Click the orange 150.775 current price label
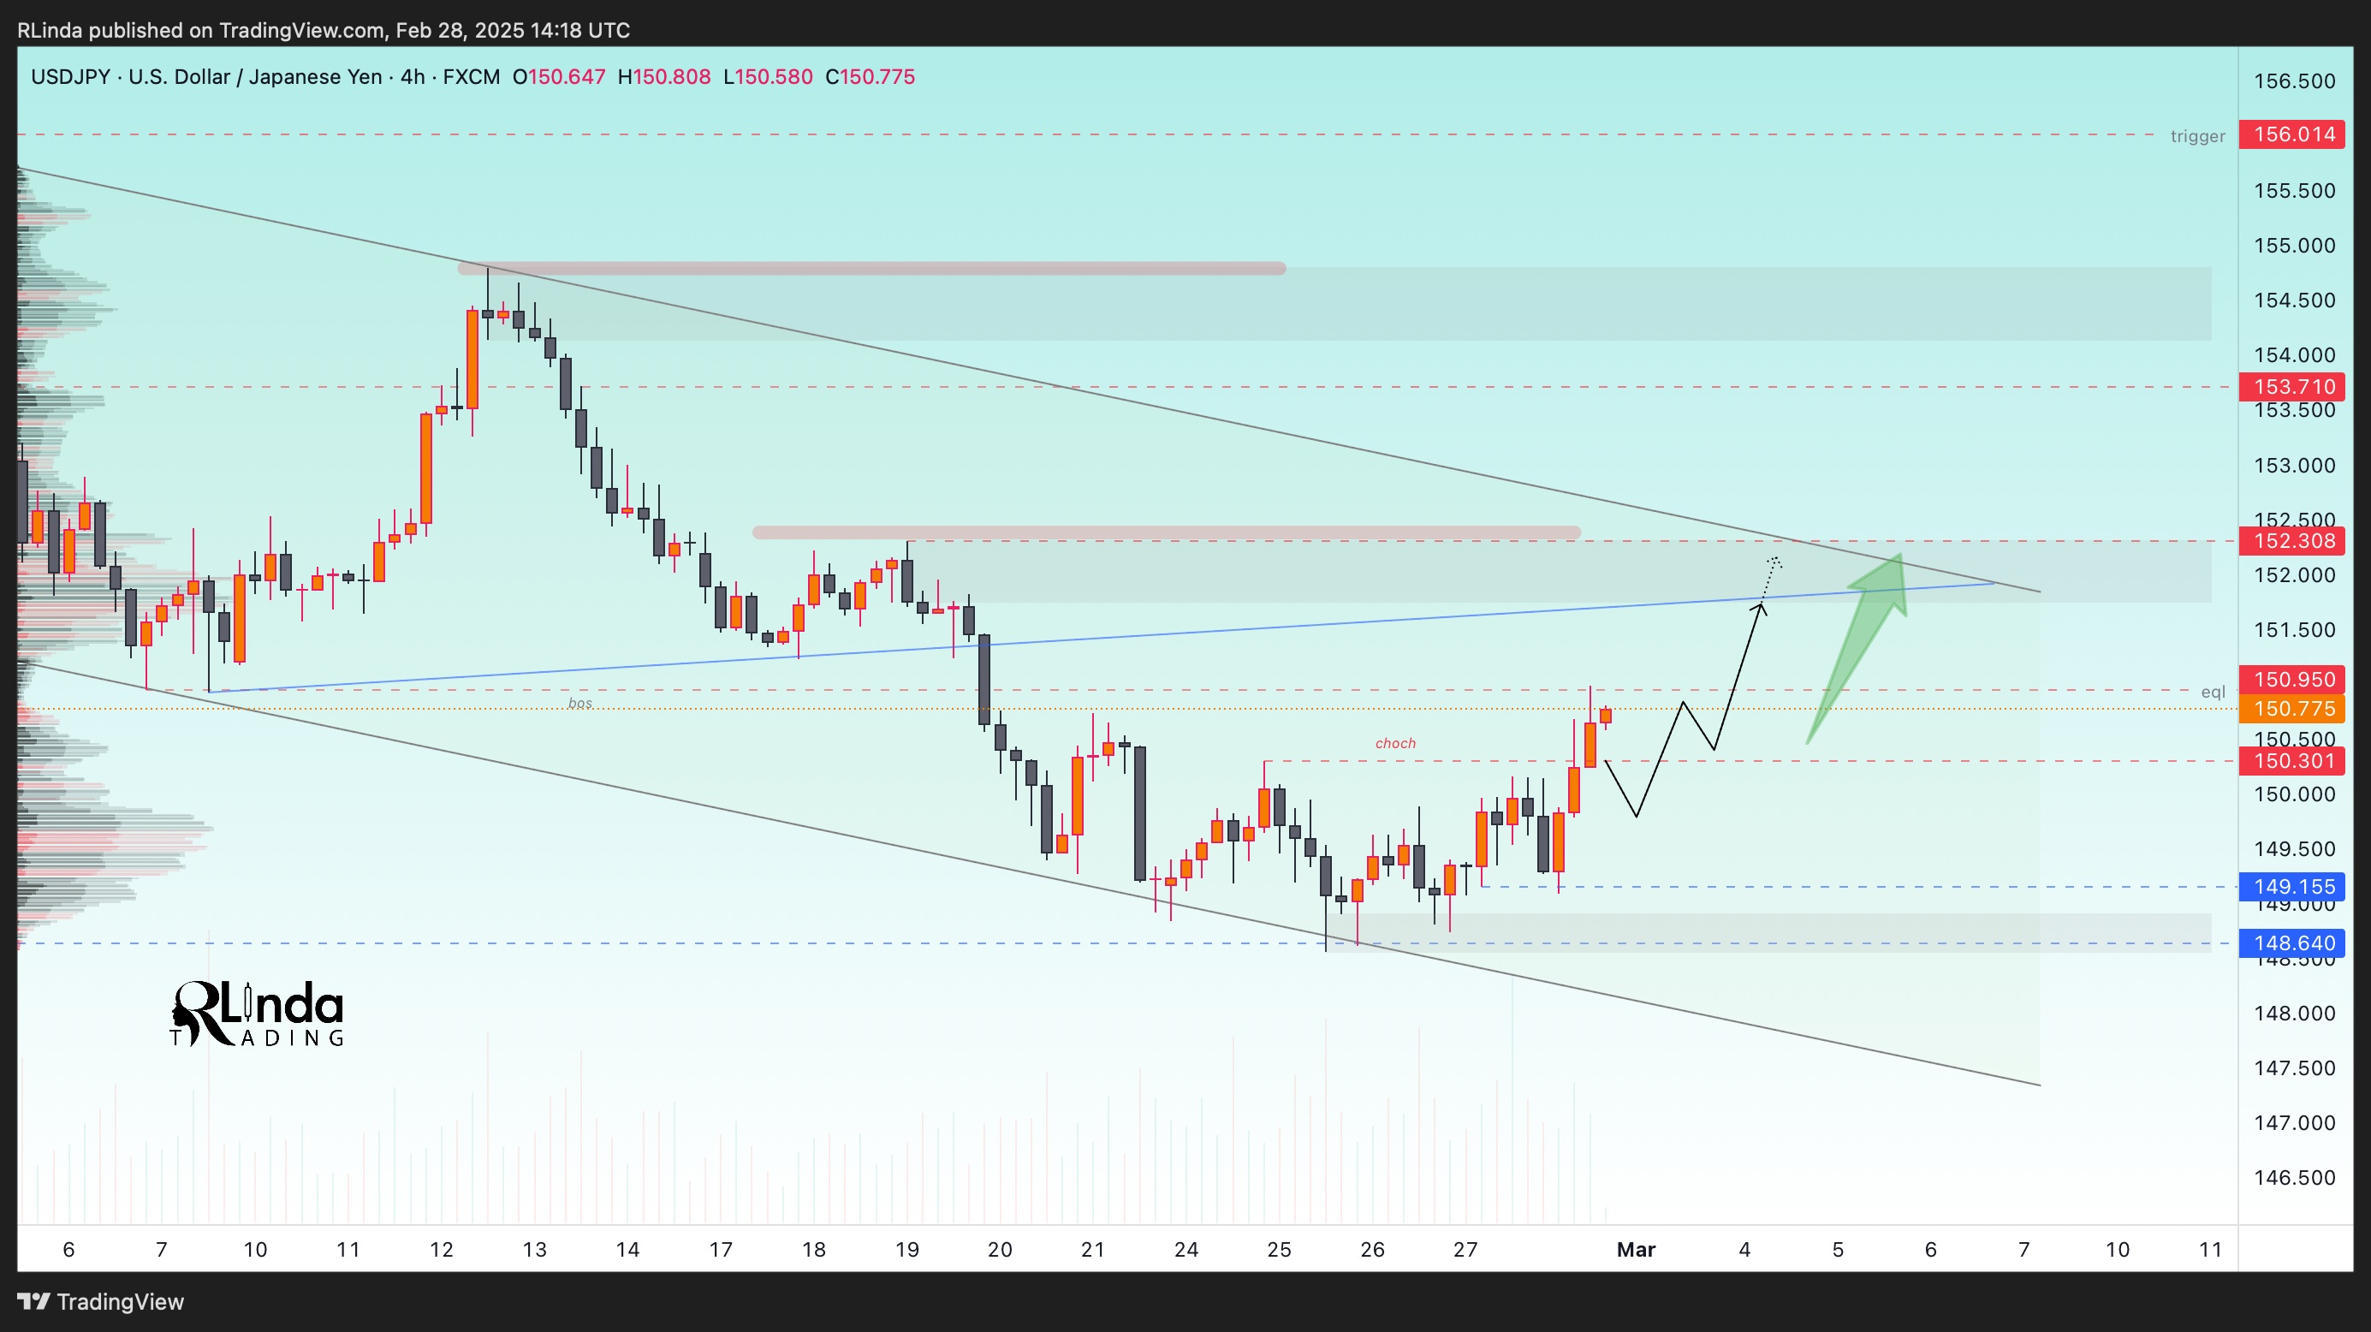2371x1332 pixels. 2292,709
